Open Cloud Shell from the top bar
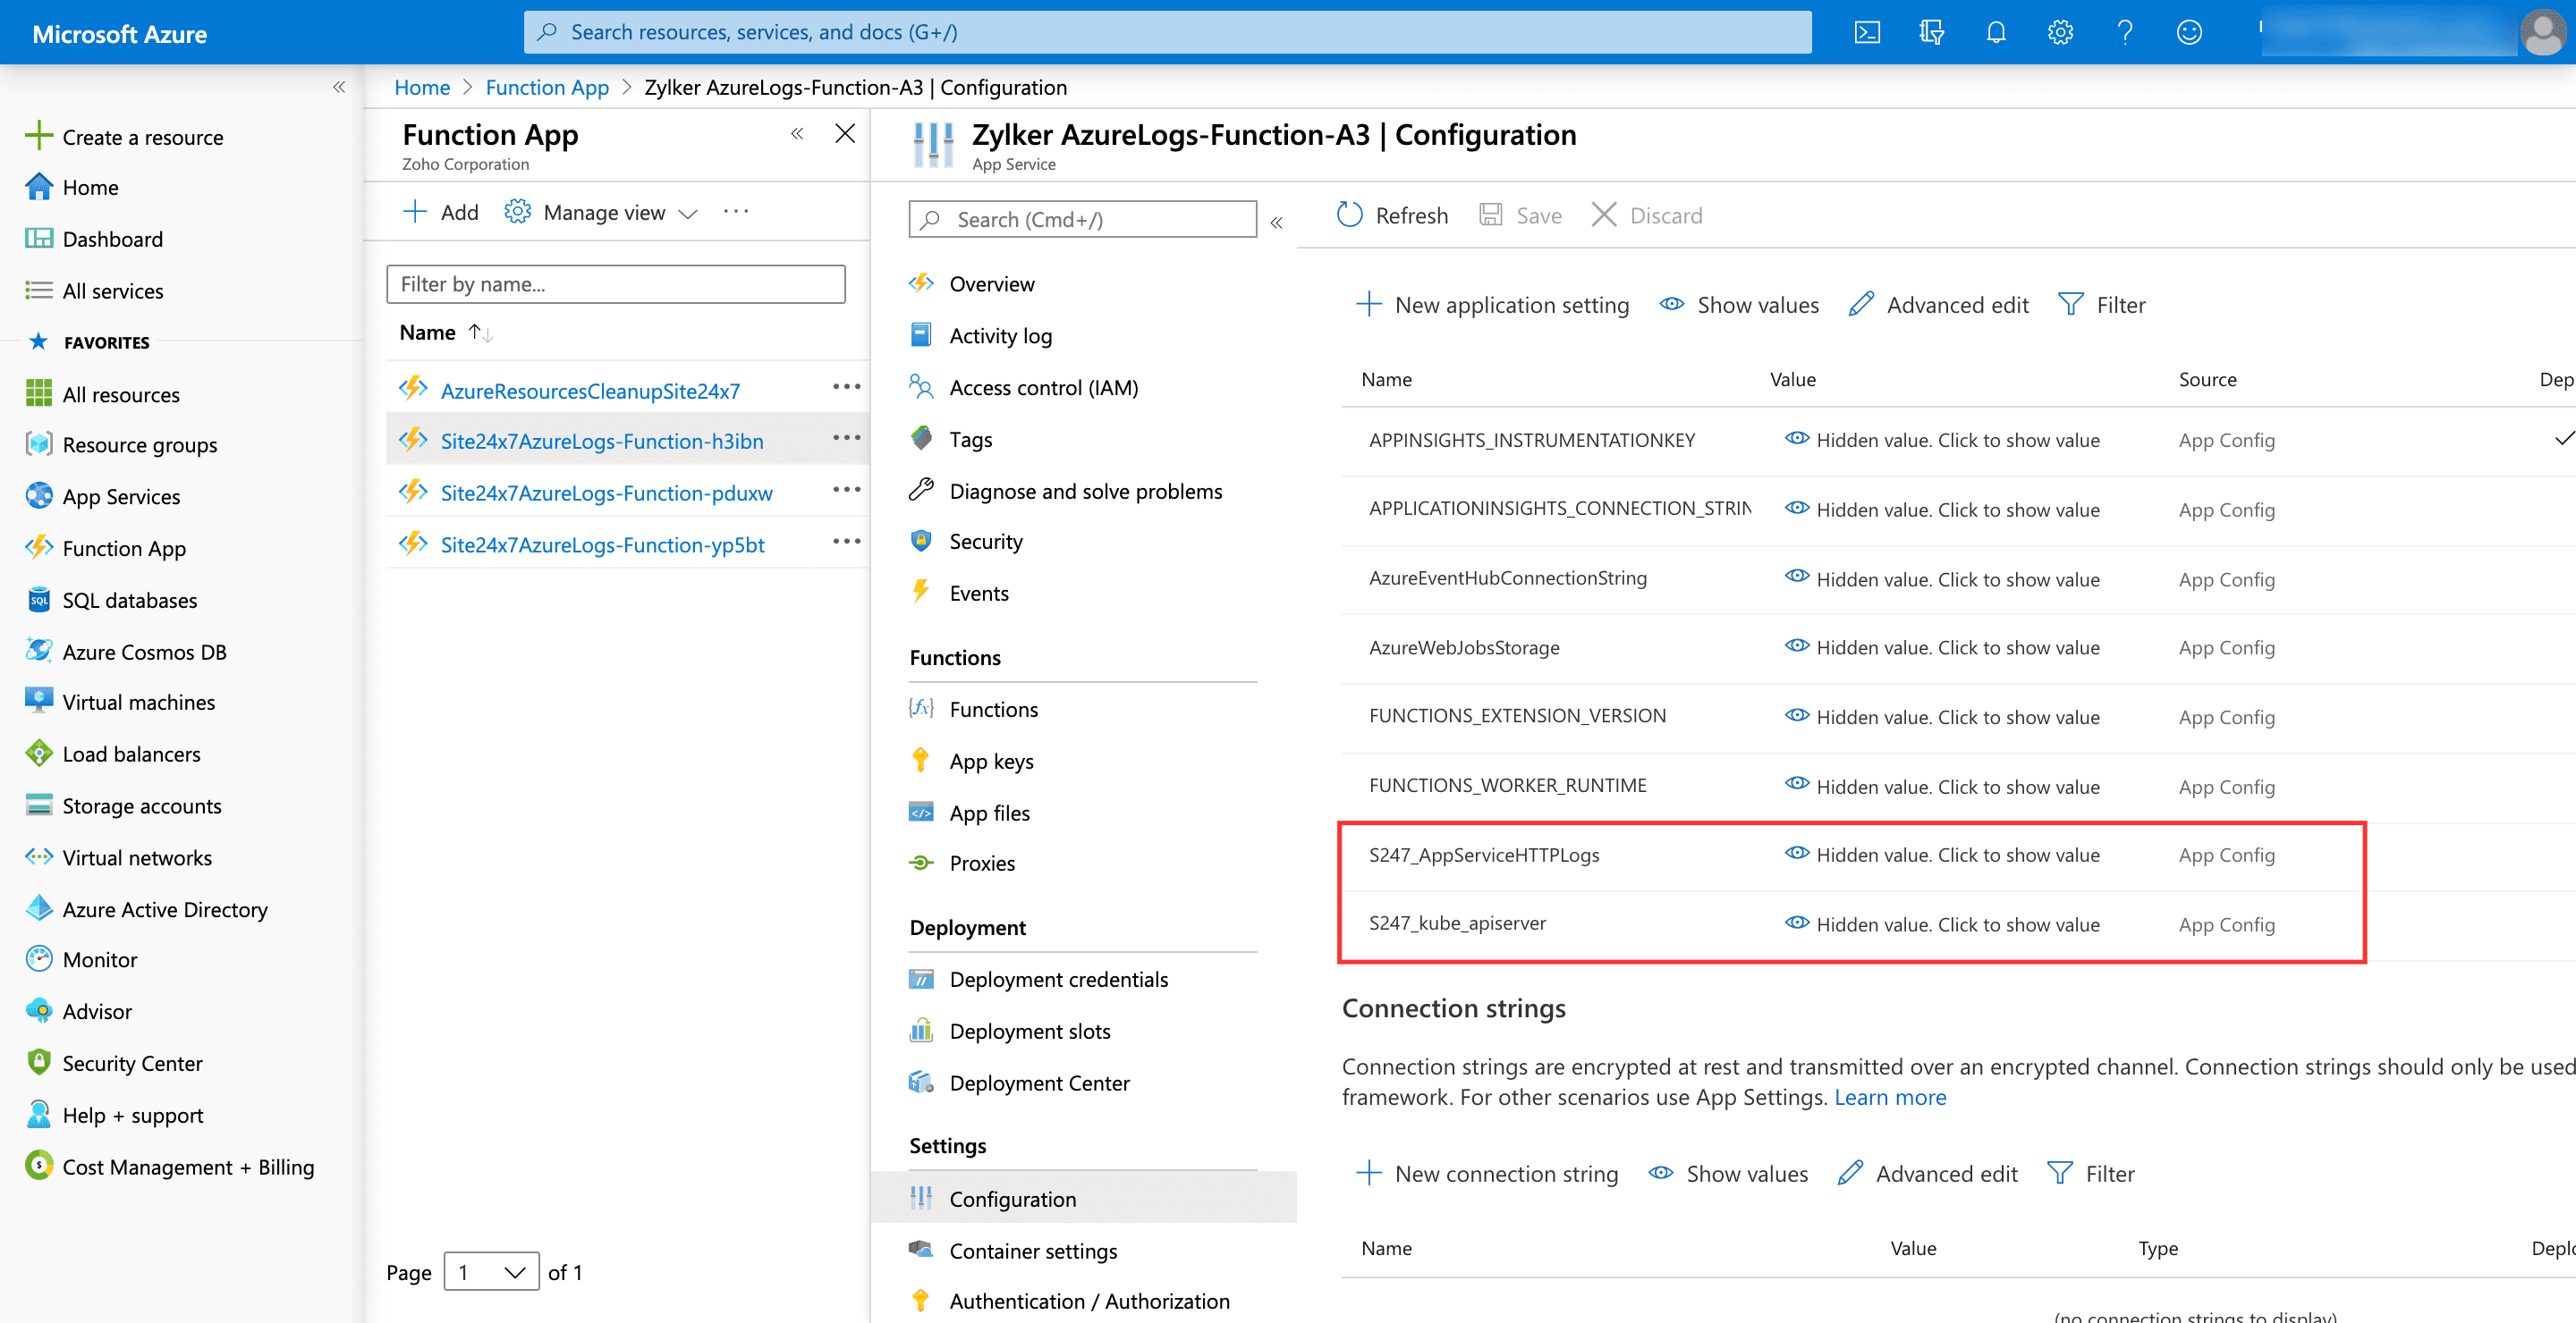Viewport: 2576px width, 1323px height. click(x=1866, y=31)
